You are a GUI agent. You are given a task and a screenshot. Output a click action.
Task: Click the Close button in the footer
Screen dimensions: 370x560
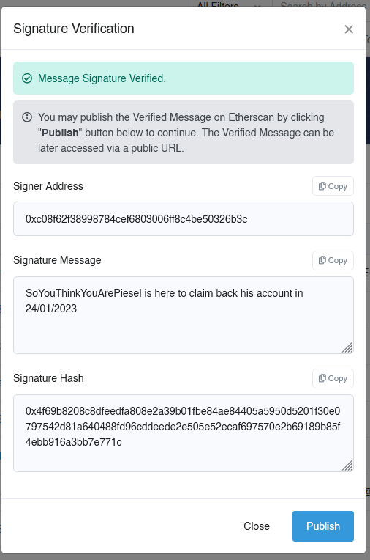[257, 526]
